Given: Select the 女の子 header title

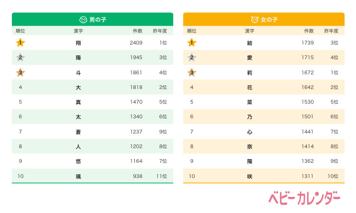Looking at the screenshot, I should pyautogui.click(x=269, y=19).
